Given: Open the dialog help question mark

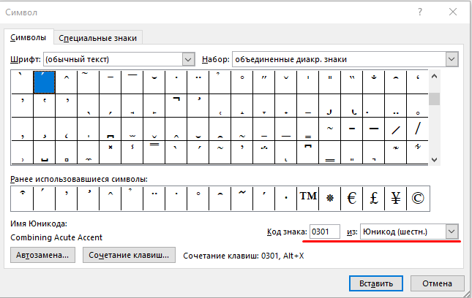Looking at the screenshot, I should 419,12.
